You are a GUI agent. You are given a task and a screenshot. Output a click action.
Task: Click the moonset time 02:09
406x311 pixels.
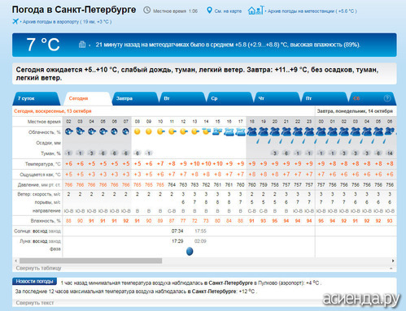[200, 241]
